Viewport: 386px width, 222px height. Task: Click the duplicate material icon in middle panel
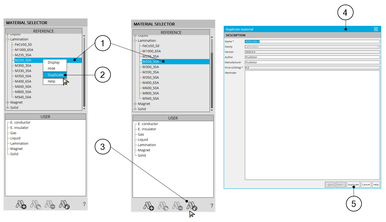coord(192,206)
